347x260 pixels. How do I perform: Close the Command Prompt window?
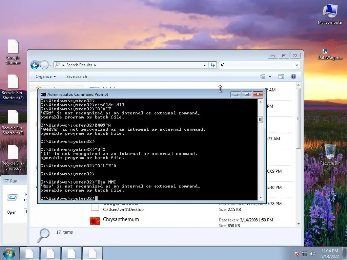pos(258,94)
